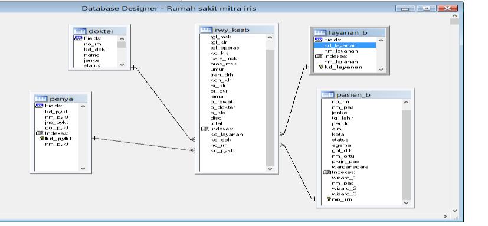This screenshot has height=226, width=488.
Task: Click the primary key icon beside kd_pykt index
Action: 42,139
